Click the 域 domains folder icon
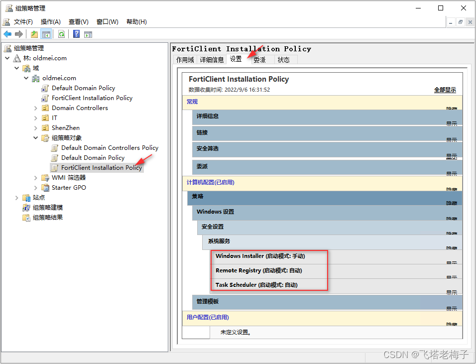The width and height of the screenshot is (476, 364). point(26,68)
